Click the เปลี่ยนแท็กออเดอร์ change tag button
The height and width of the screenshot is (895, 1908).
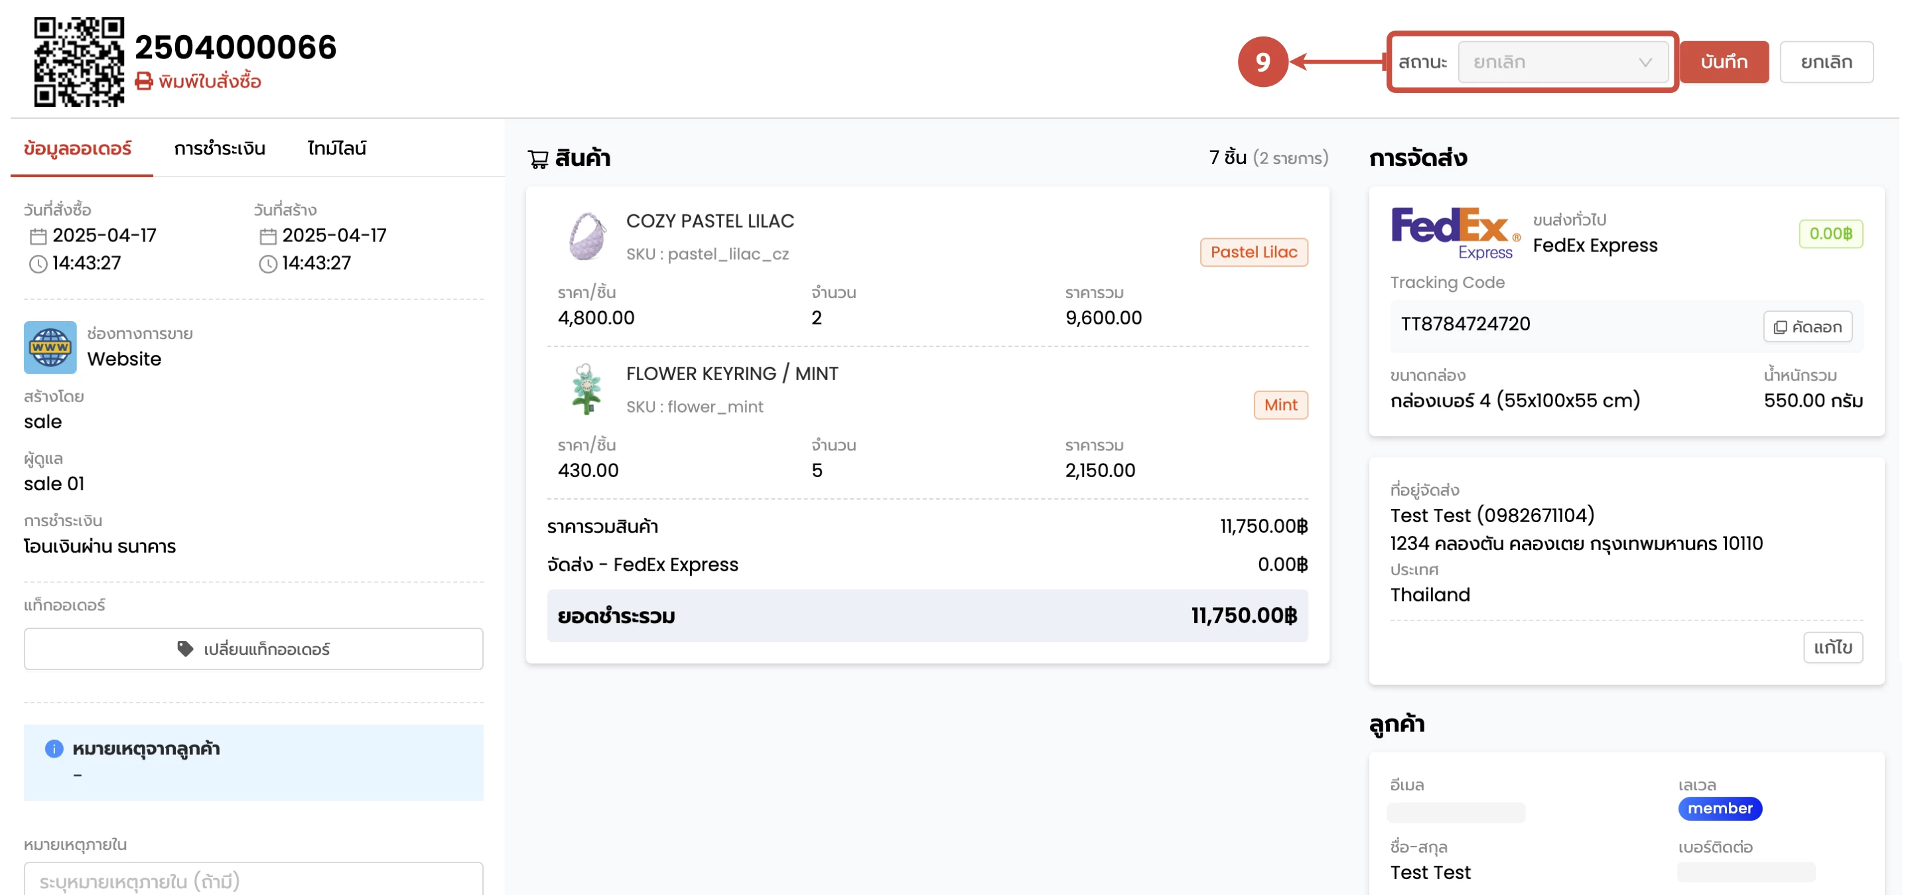click(253, 649)
